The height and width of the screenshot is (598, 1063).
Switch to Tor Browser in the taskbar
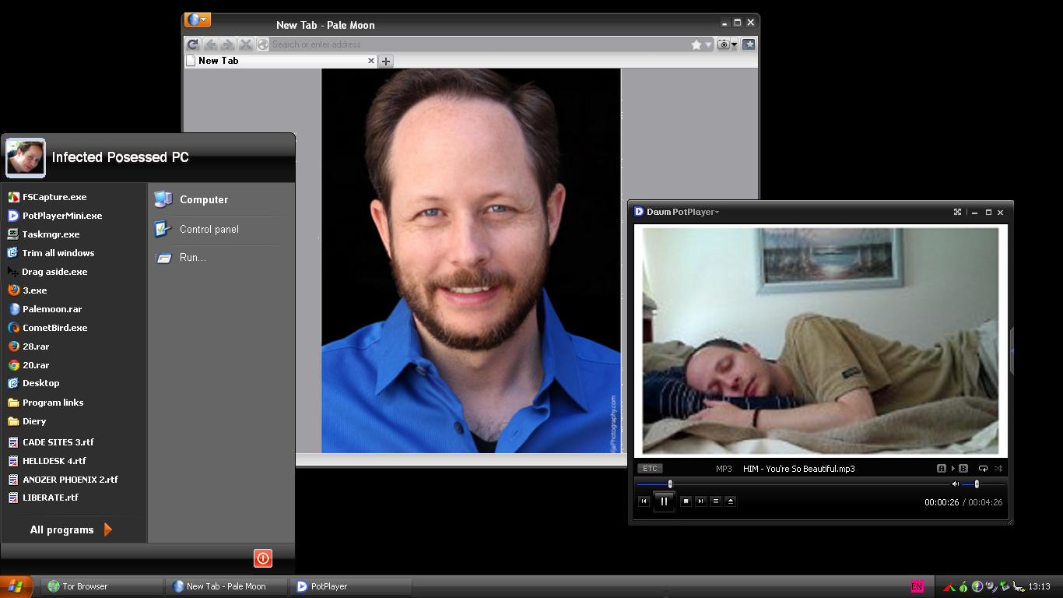pyautogui.click(x=103, y=586)
